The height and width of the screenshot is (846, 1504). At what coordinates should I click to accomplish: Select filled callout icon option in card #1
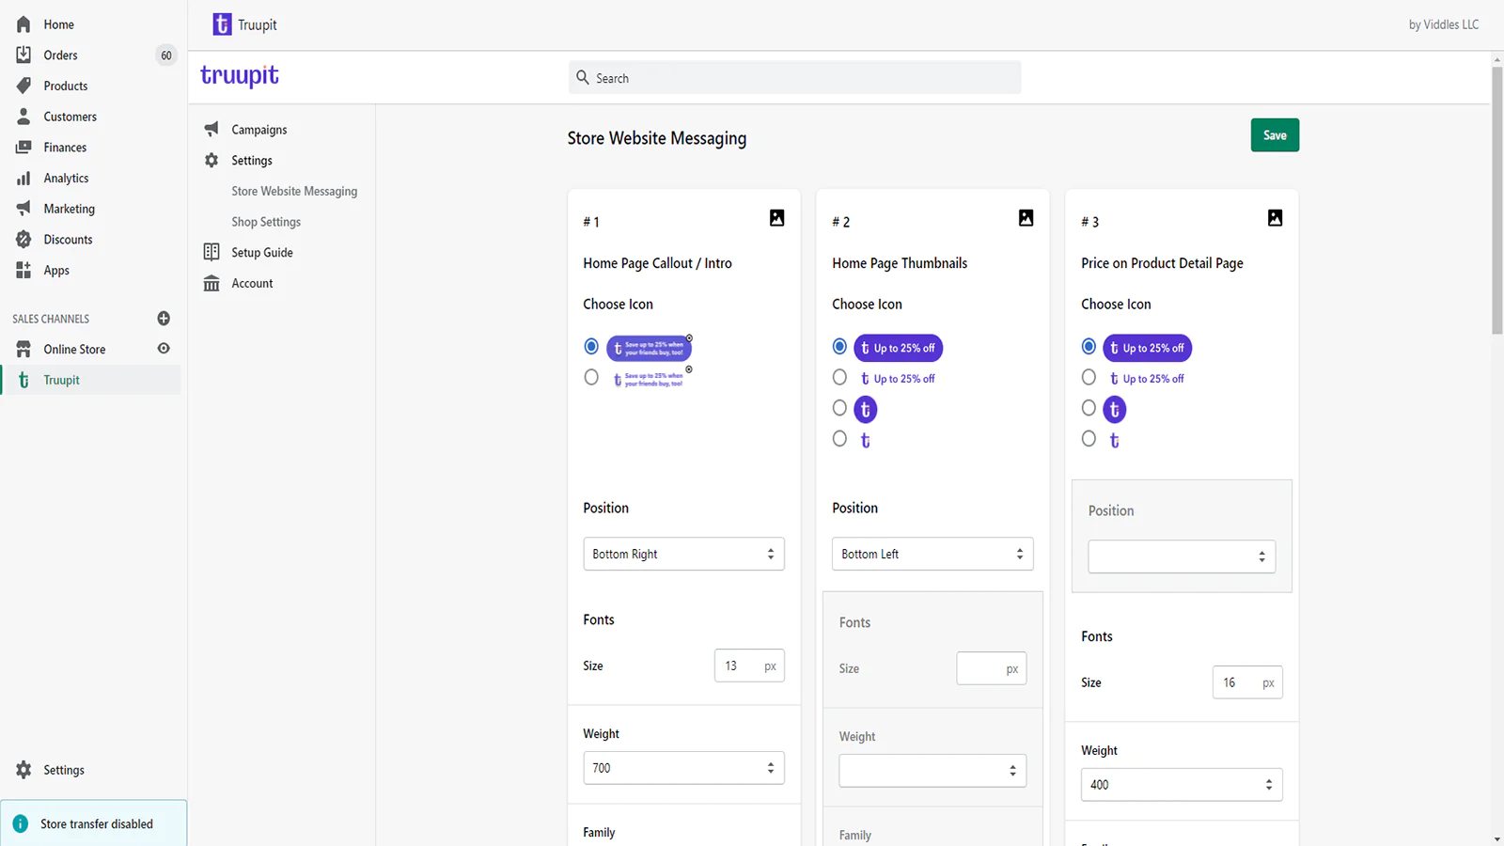click(591, 347)
